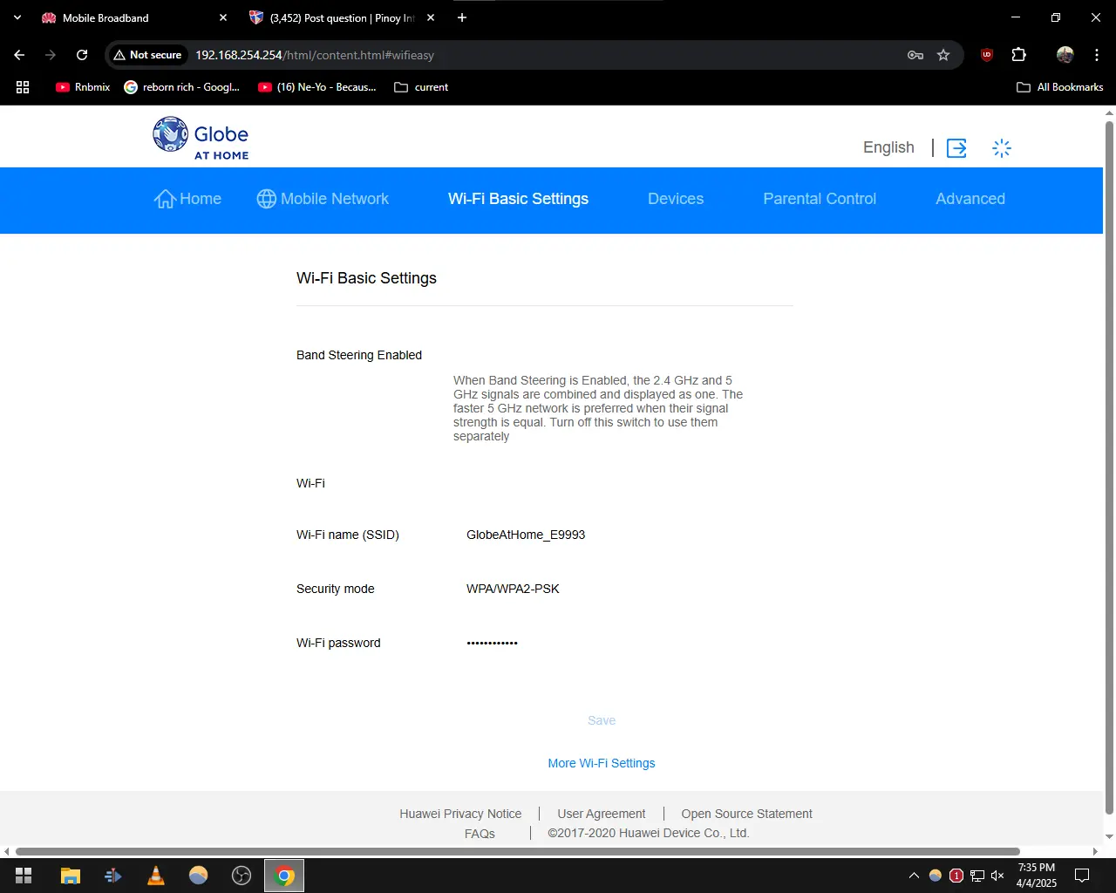Show hidden system tray icons

pos(914,876)
